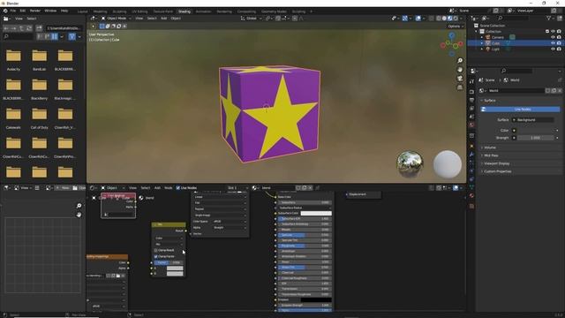Viewport: 565px width, 318px height.
Task: Open the Material properties tab icon
Action: [x=471, y=195]
